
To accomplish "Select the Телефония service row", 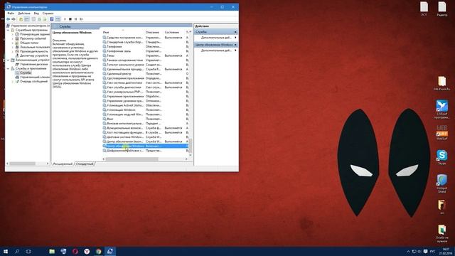I will [x=146, y=47].
